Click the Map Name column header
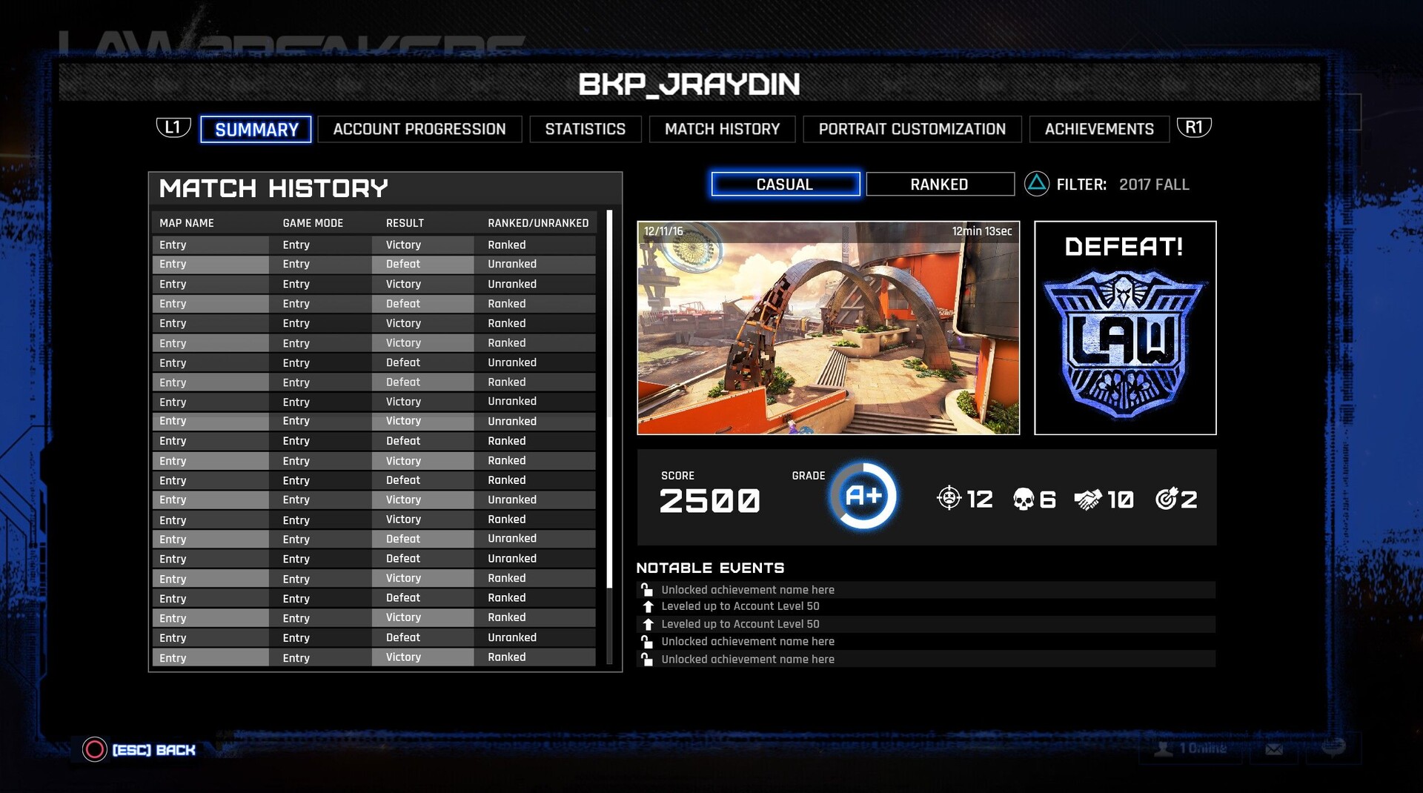Screen dimensions: 1423x793 (187, 223)
